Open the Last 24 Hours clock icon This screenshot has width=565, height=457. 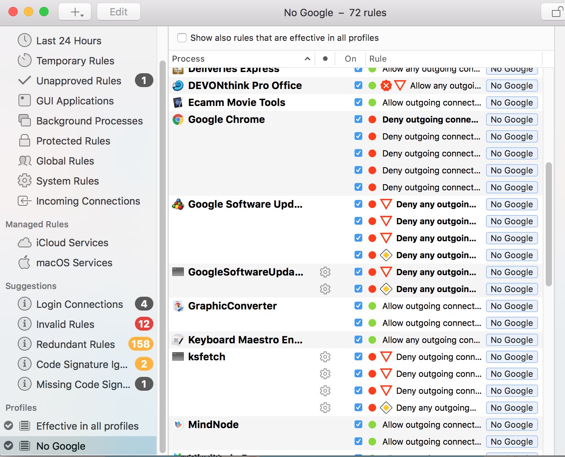click(x=25, y=40)
